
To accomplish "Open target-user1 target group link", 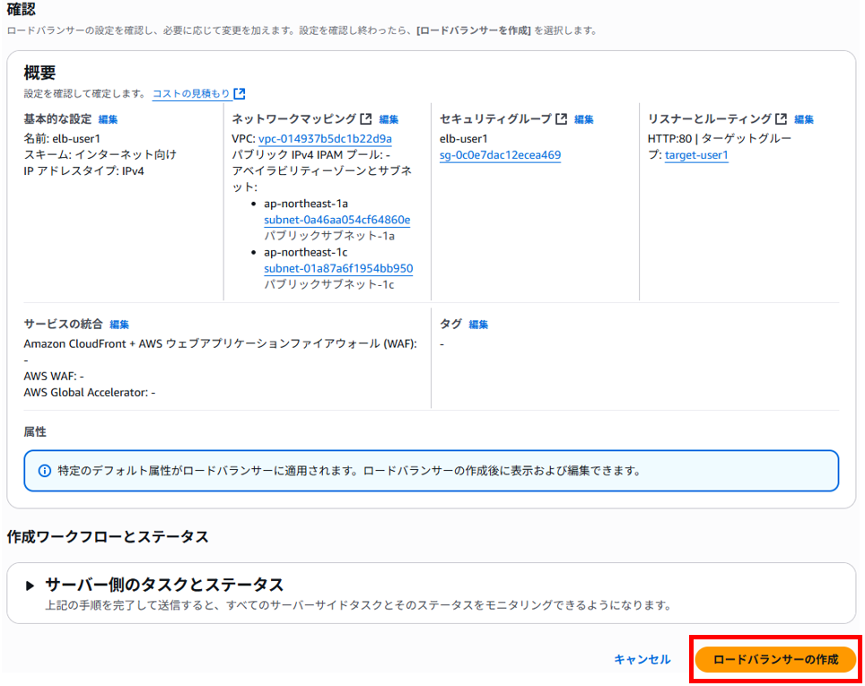I will coord(696,155).
